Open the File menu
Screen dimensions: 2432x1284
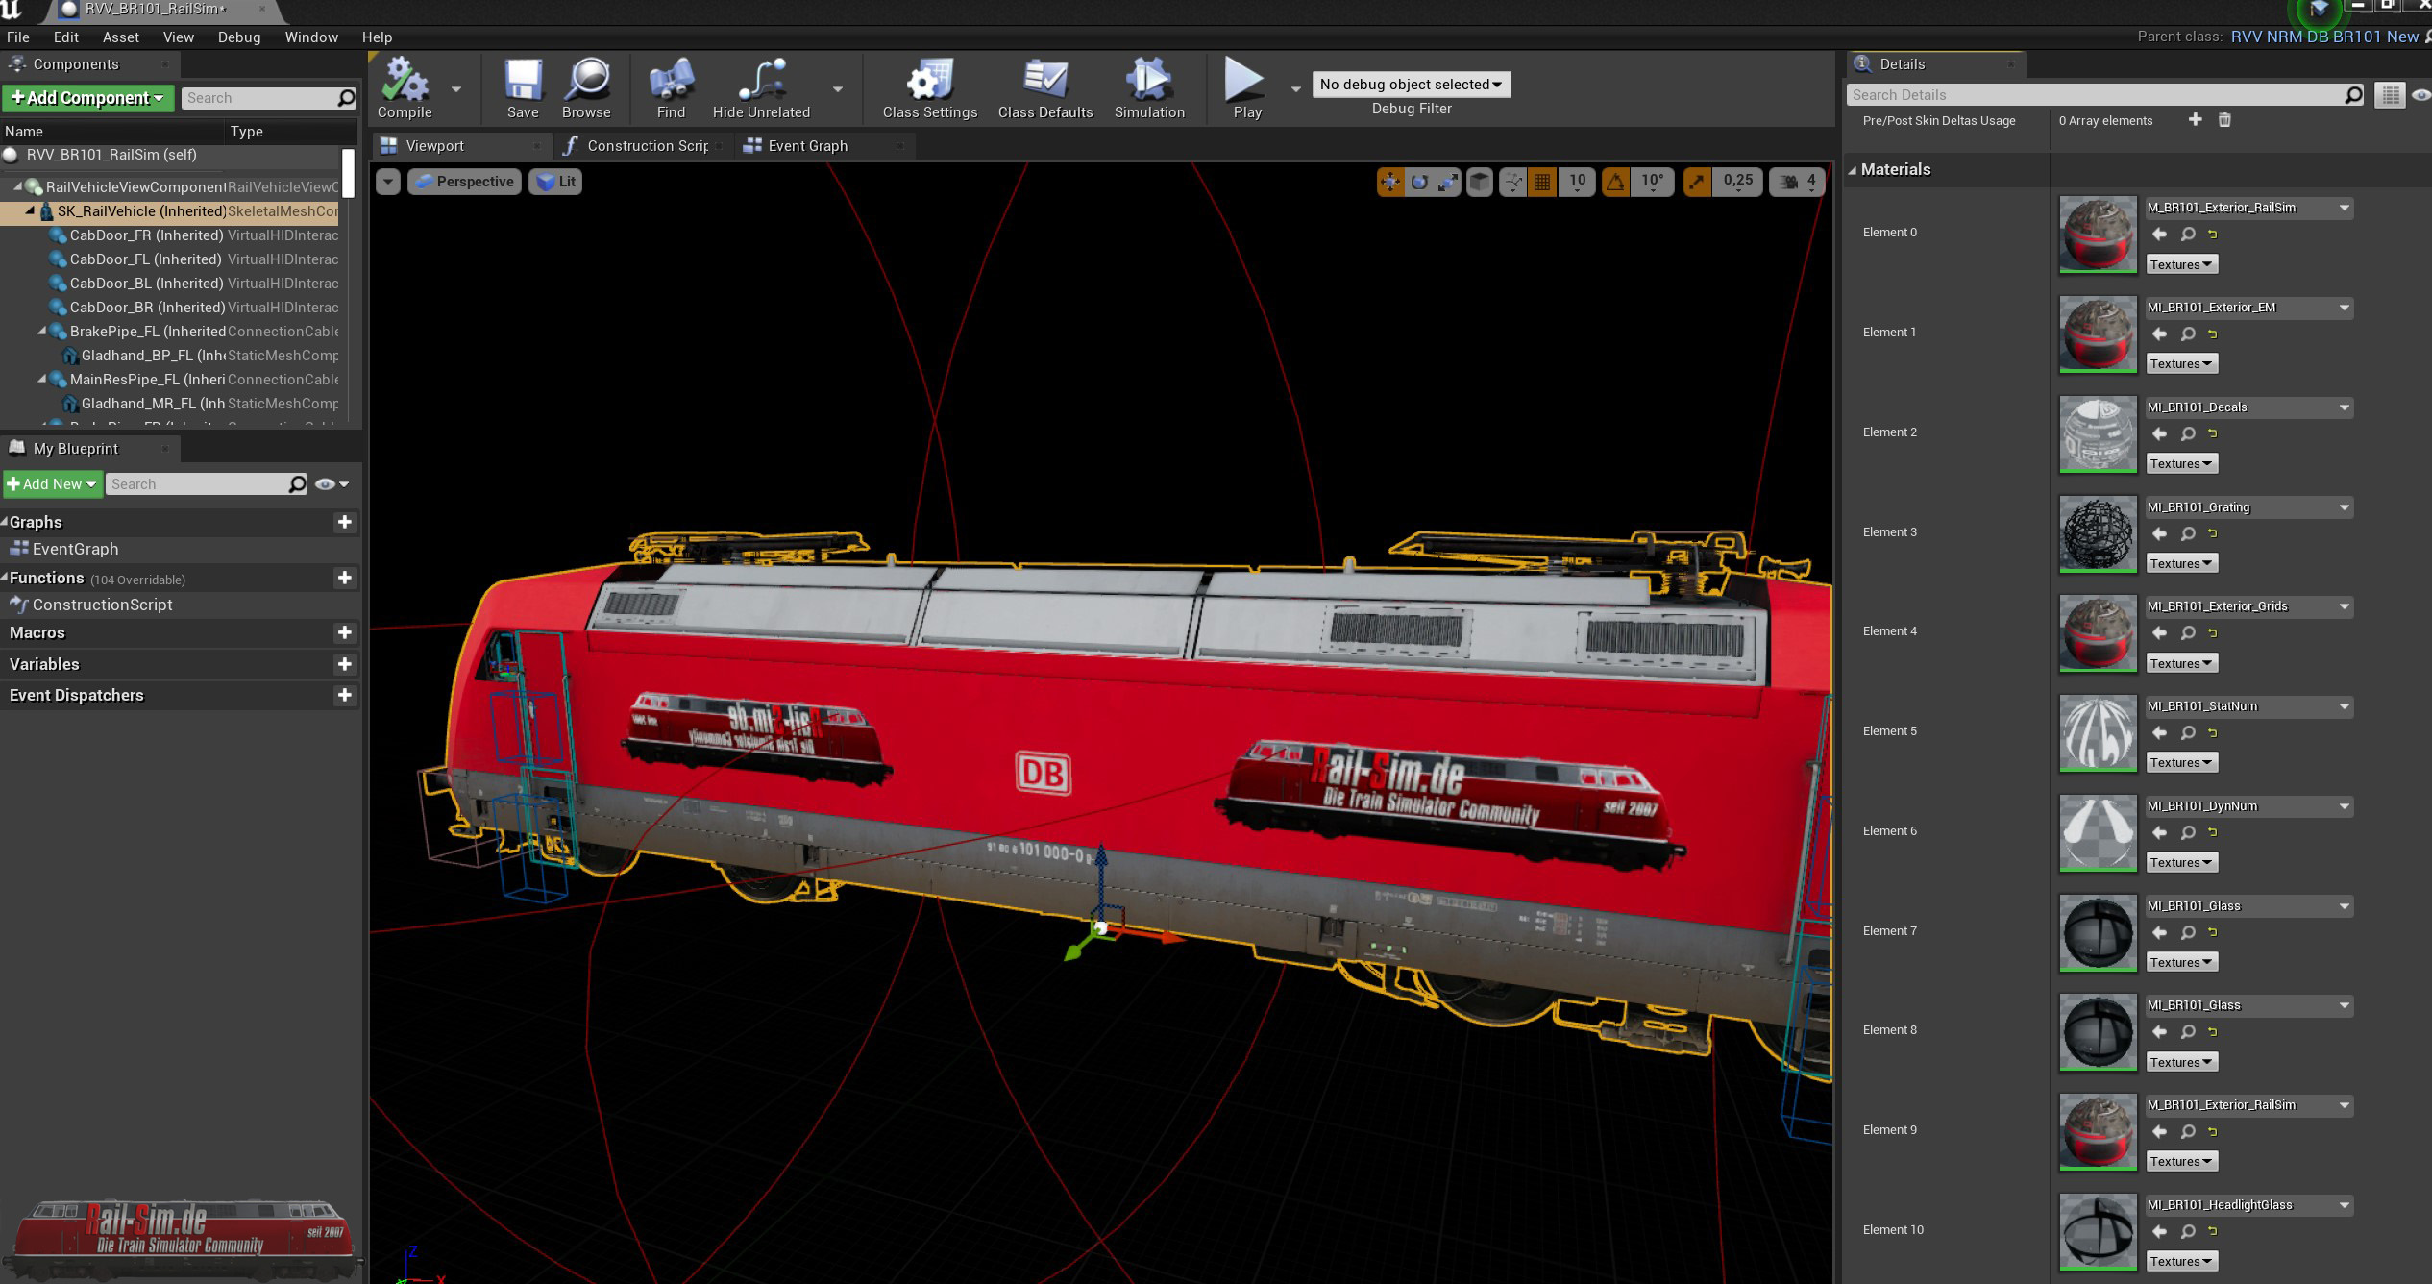point(18,37)
